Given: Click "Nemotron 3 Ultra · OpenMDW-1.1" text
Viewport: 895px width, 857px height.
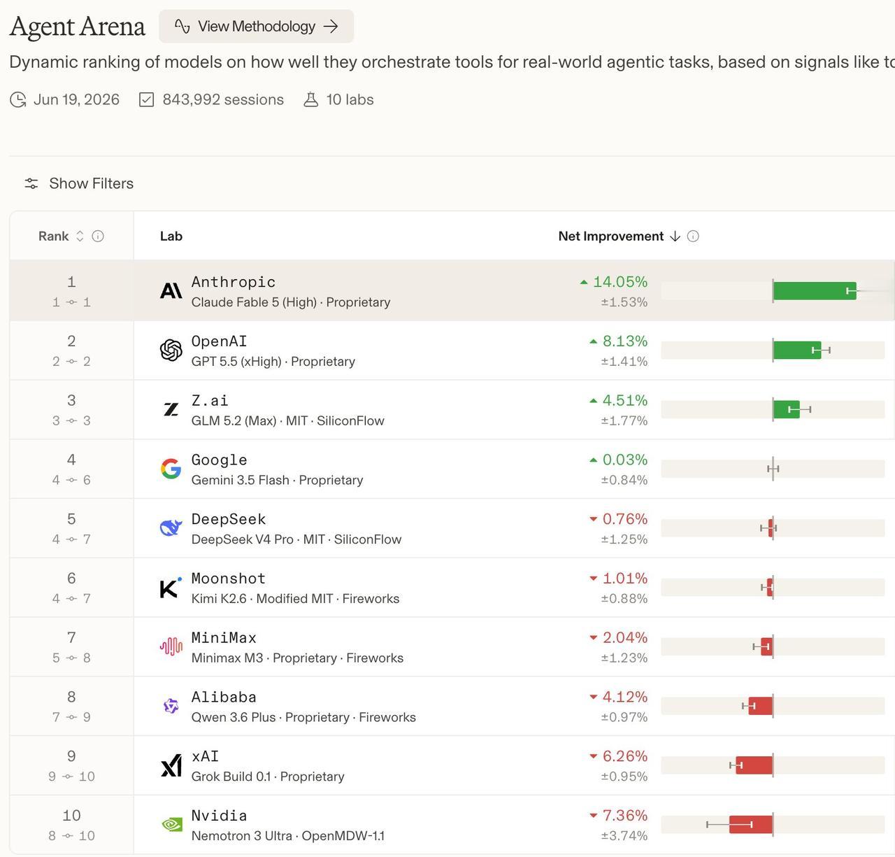Looking at the screenshot, I should pyautogui.click(x=288, y=836).
